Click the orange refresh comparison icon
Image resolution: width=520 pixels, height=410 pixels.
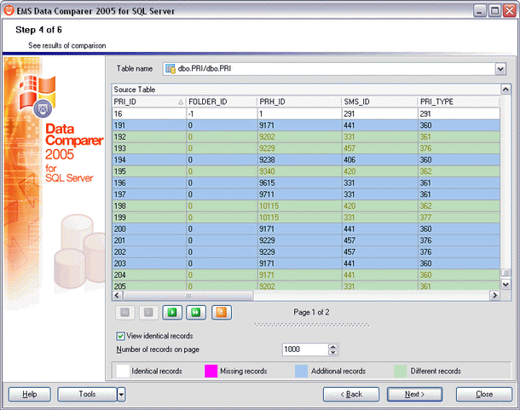point(222,312)
